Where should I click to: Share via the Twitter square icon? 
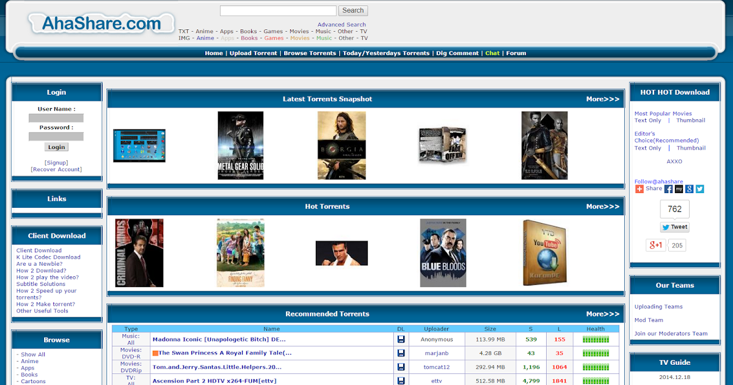700,189
